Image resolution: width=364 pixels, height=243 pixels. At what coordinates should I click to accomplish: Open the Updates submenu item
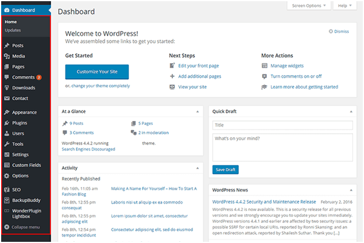(13, 30)
